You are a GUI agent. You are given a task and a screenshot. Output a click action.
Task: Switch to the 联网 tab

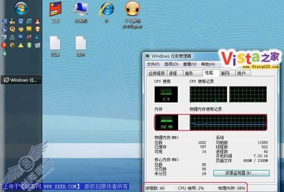[x=227, y=73]
